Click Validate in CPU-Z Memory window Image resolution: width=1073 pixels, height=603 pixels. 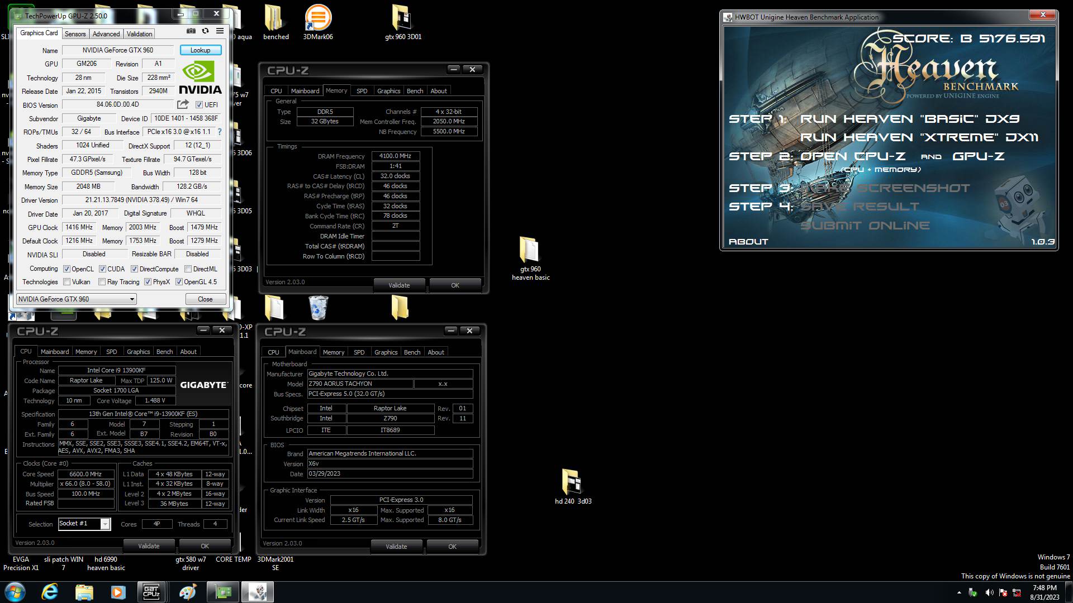pos(399,285)
